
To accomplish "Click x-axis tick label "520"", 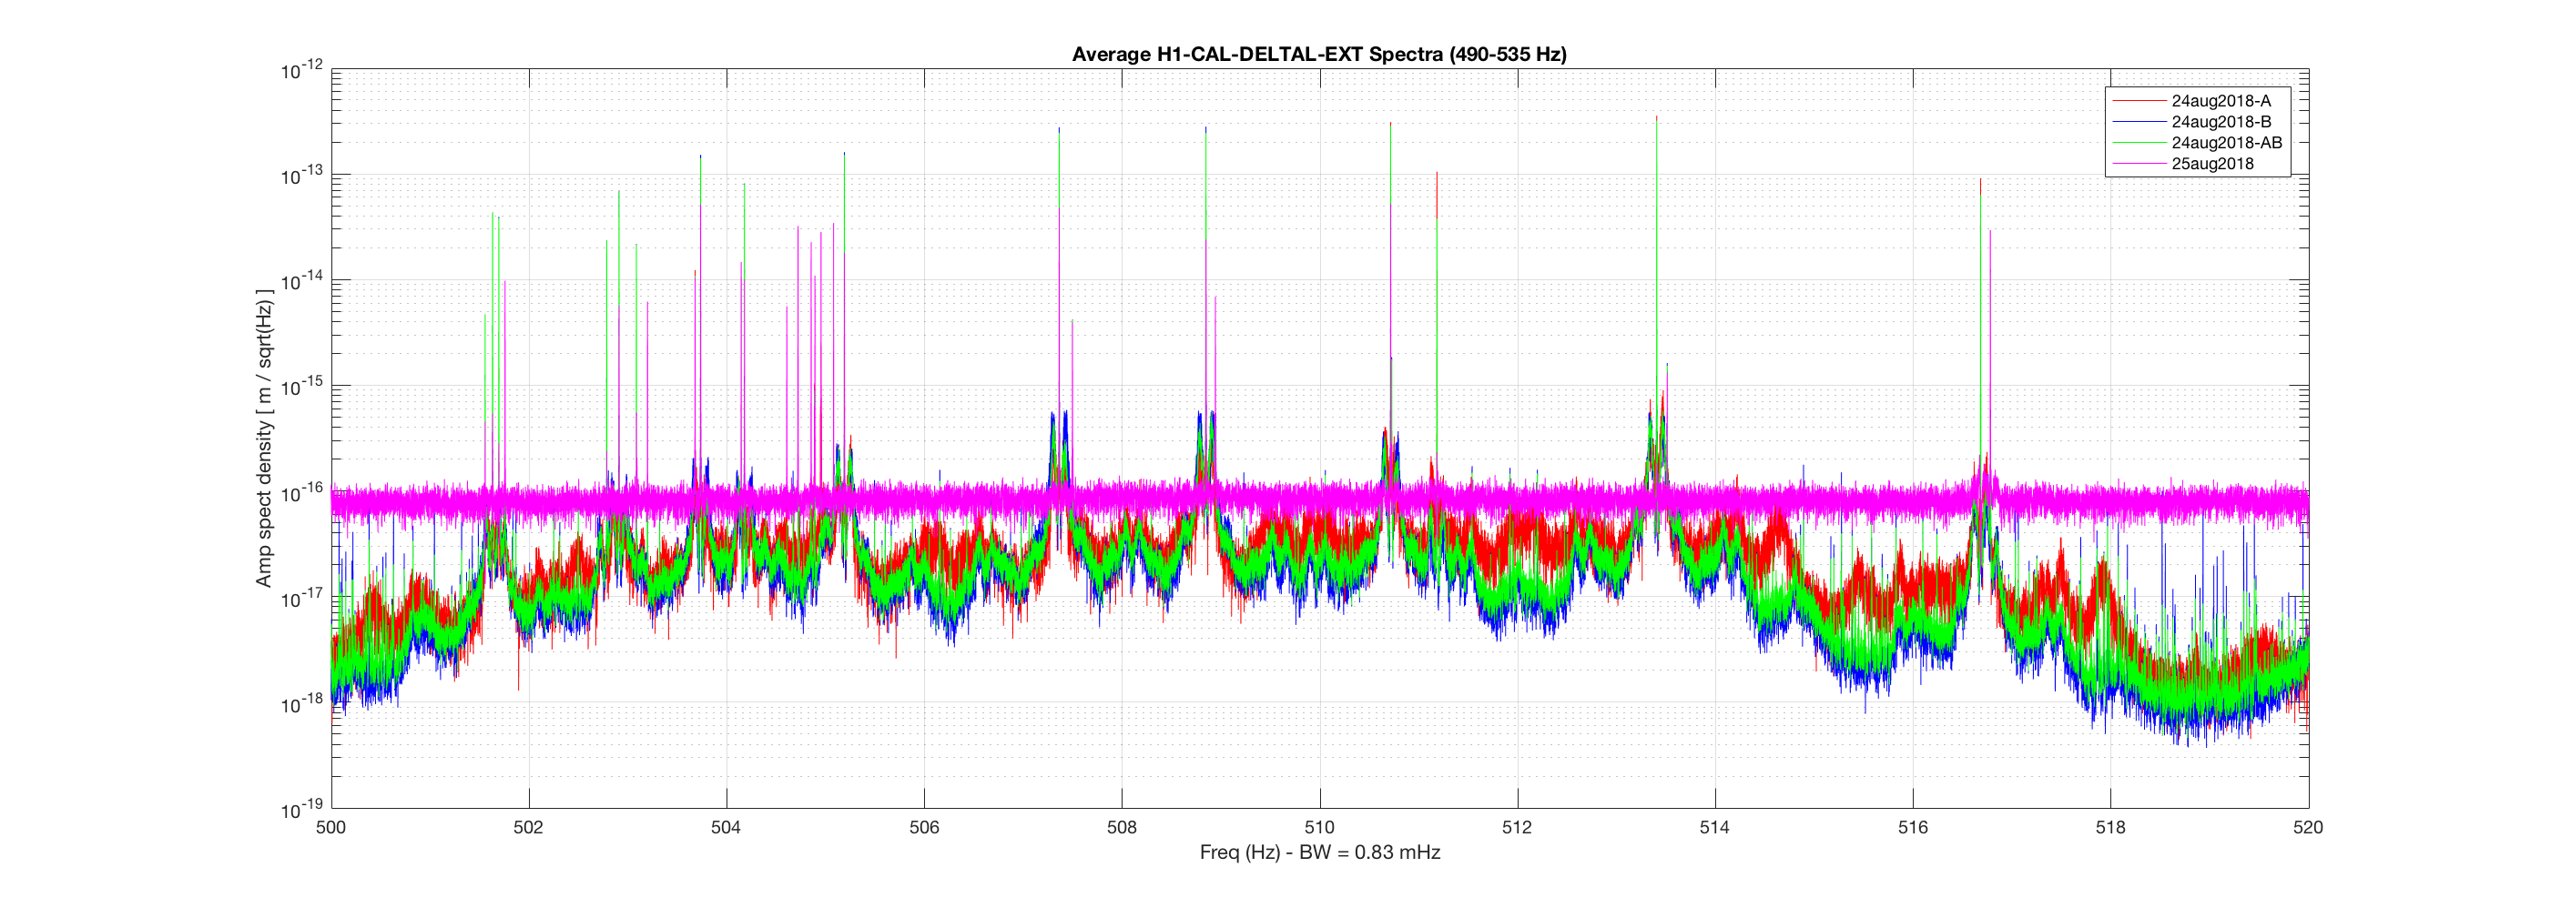I will [x=2309, y=827].
